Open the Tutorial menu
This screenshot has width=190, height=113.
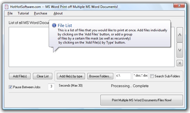click(23, 13)
